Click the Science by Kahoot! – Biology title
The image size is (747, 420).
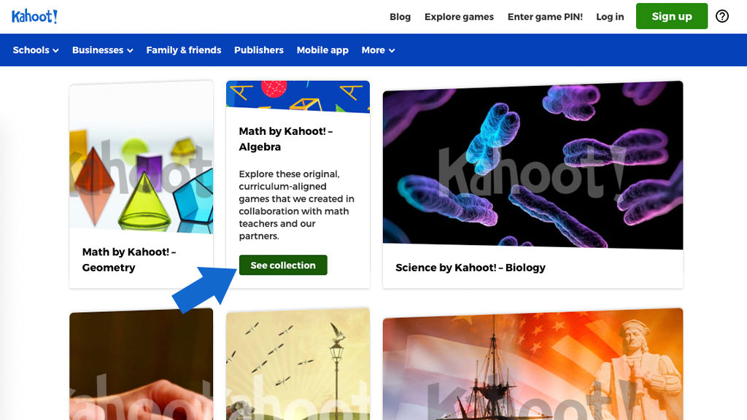click(471, 268)
